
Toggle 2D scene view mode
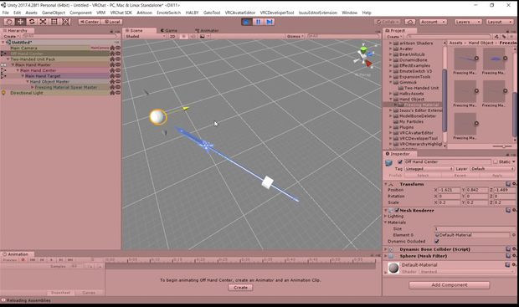(x=172, y=37)
